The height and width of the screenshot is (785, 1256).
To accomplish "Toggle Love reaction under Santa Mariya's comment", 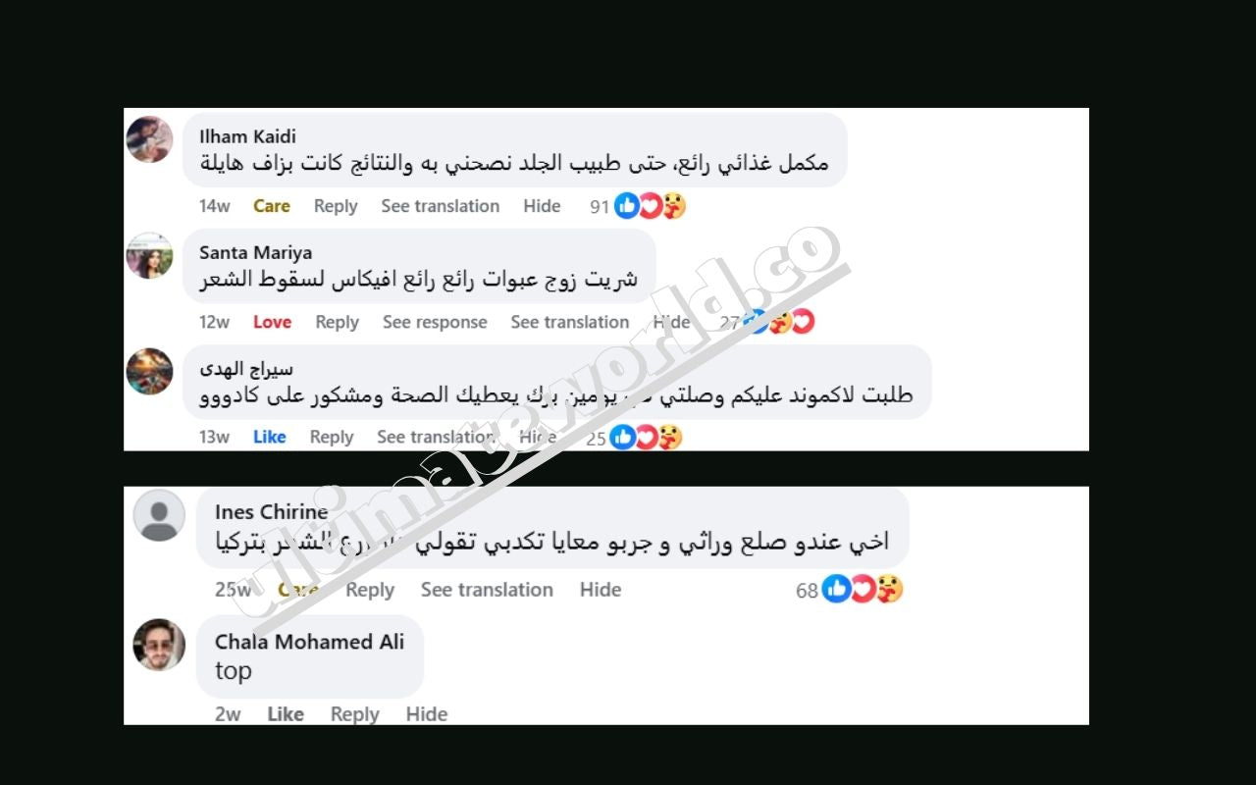I will tap(272, 322).
